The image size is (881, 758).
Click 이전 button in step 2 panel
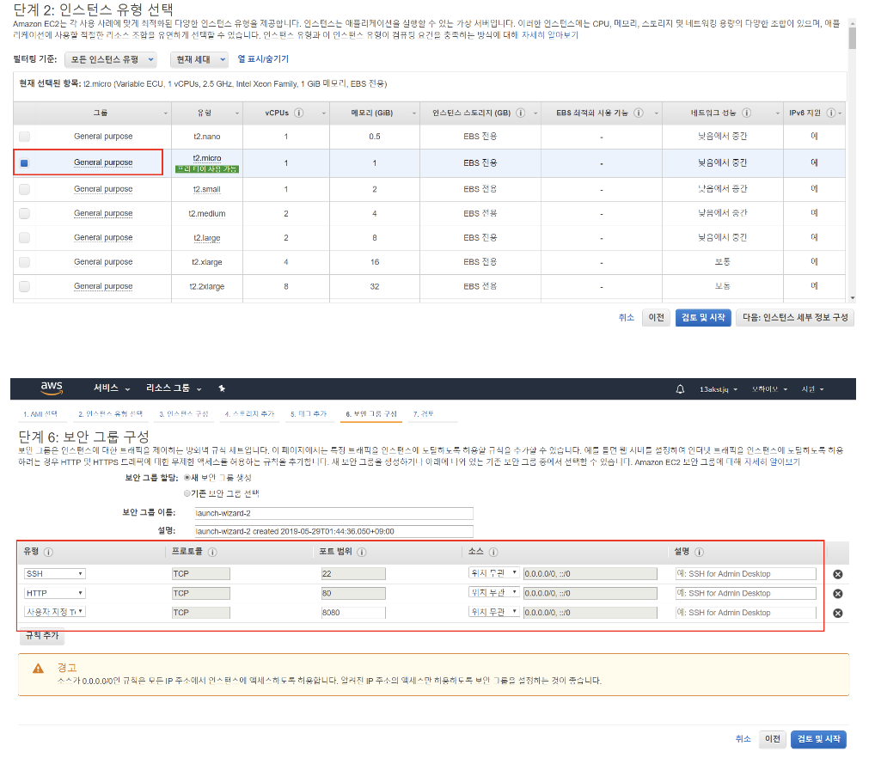657,317
